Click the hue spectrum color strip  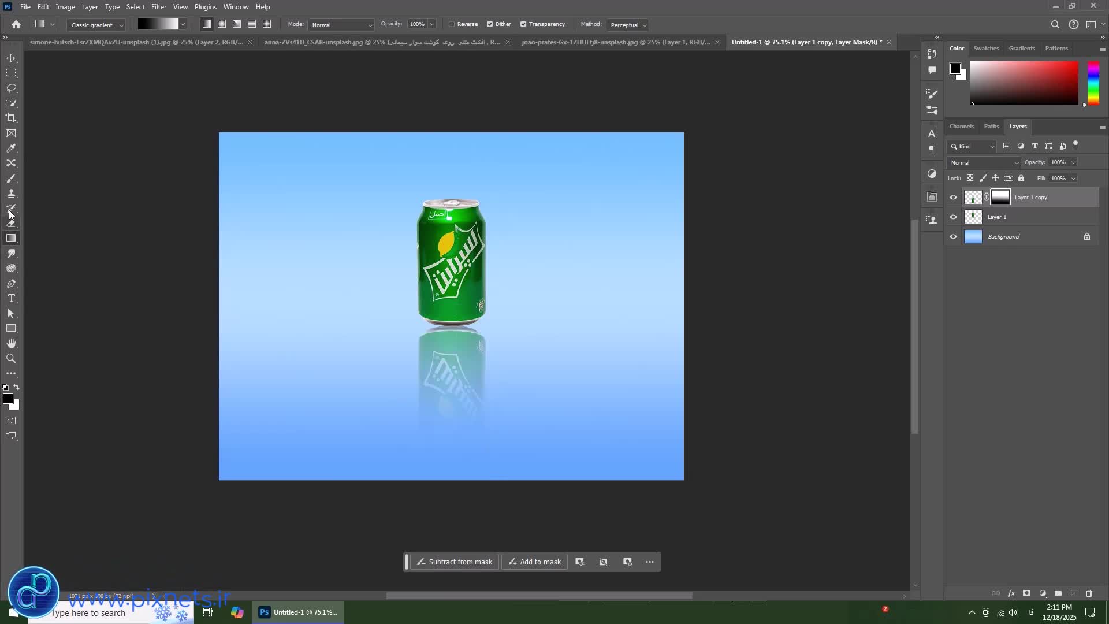click(1093, 83)
